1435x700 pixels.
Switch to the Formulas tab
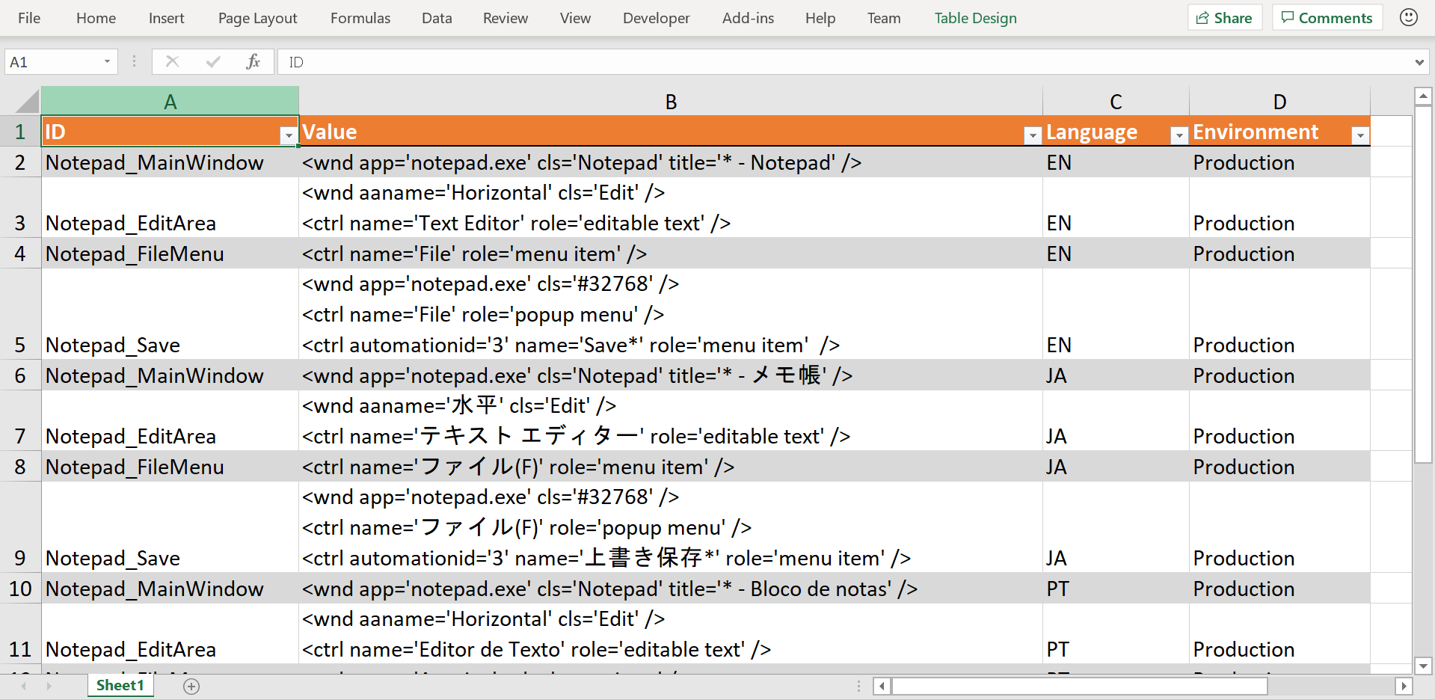pyautogui.click(x=360, y=18)
